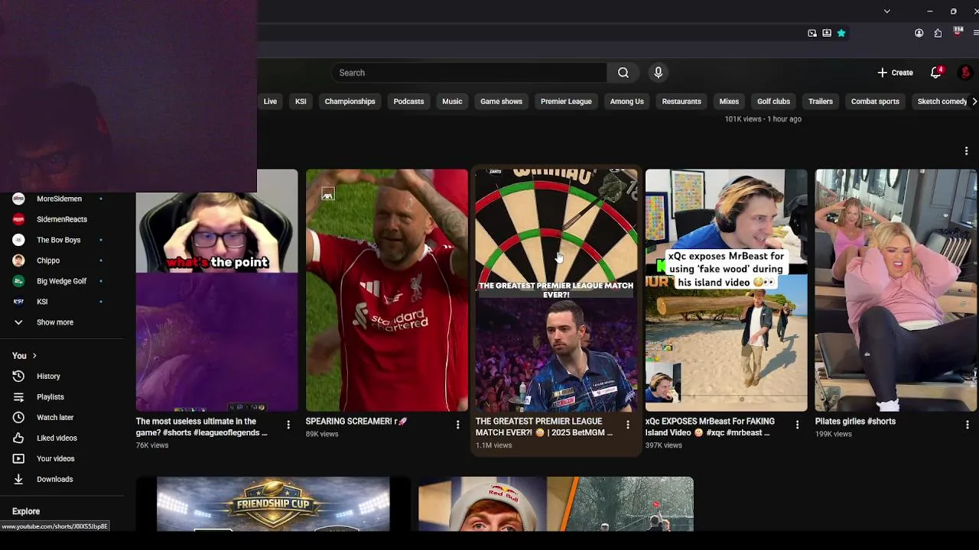Show next filter chips with the arrow

[974, 101]
